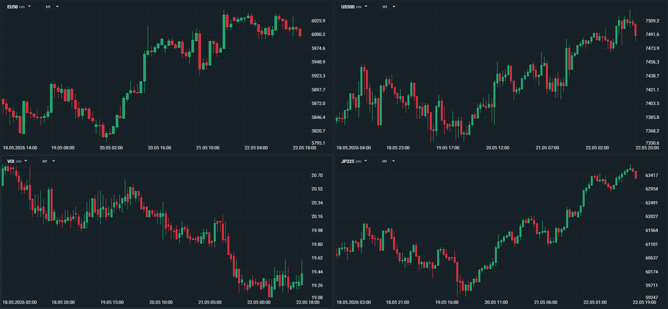Click the 19.08 lowest price label on VIX axis
The image size is (668, 309).
(317, 298)
